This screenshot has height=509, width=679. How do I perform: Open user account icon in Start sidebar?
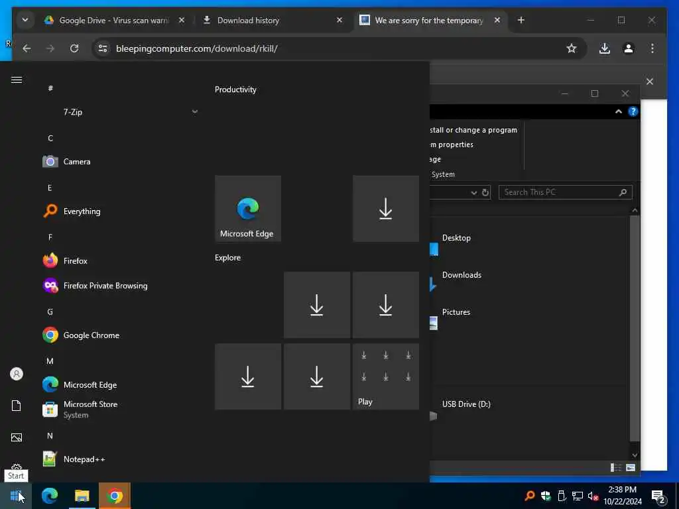(x=17, y=374)
